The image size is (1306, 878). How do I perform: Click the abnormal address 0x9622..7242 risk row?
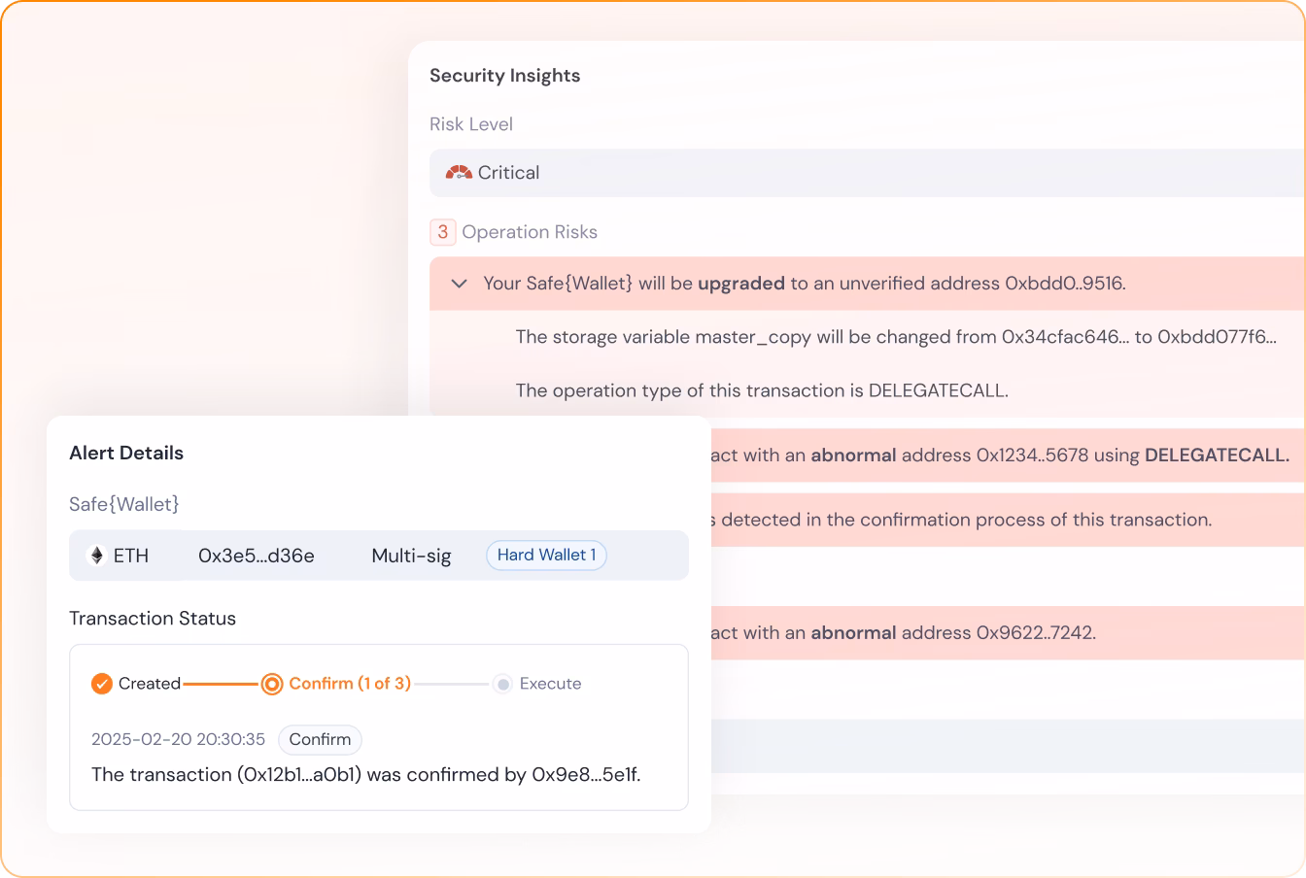click(x=1001, y=633)
